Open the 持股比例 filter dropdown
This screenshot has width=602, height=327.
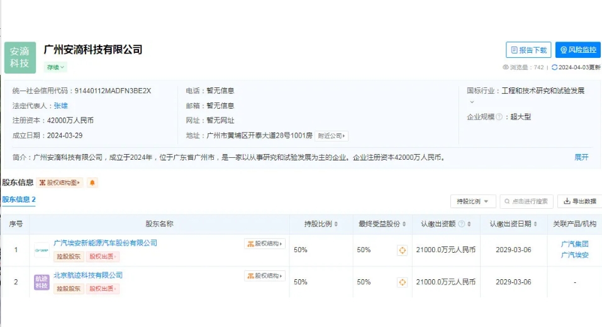[x=472, y=201]
